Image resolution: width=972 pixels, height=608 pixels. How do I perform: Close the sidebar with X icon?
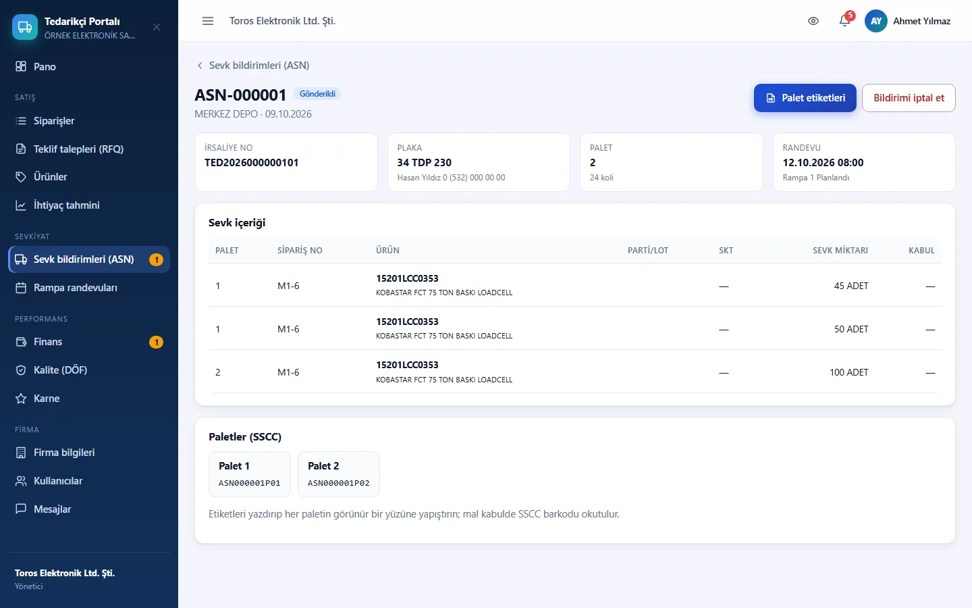tap(157, 27)
